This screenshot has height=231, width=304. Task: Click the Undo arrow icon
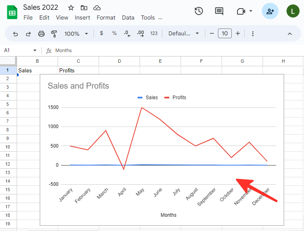pos(15,34)
